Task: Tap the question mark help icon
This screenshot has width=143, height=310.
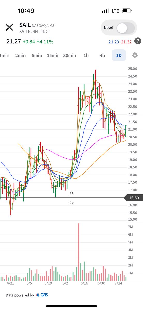Action: (138, 41)
